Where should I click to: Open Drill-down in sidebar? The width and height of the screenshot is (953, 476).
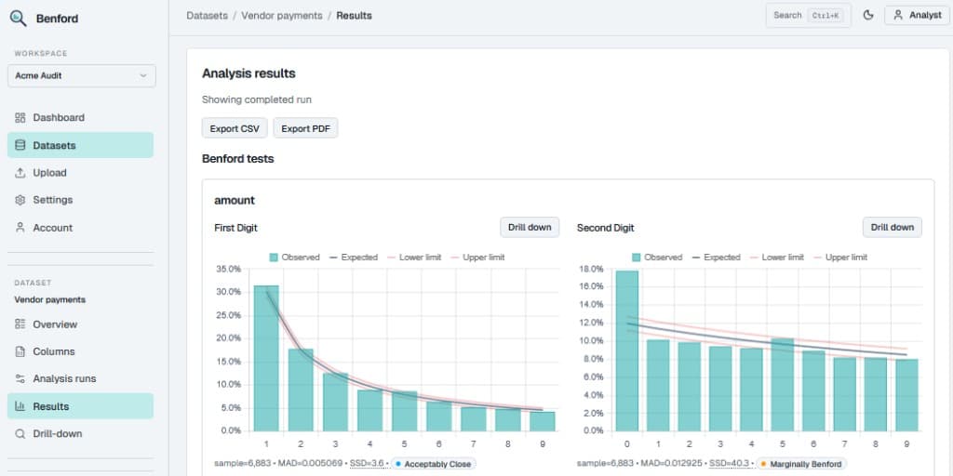point(80,433)
